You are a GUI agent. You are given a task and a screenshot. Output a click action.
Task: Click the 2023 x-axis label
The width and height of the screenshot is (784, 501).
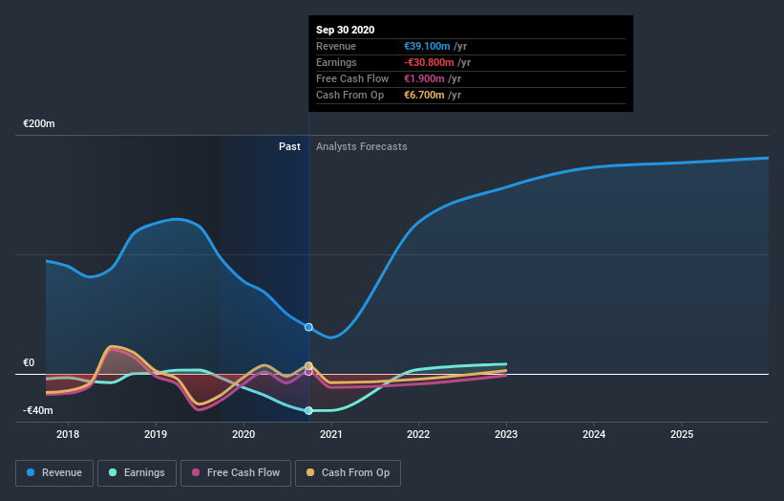pyautogui.click(x=506, y=434)
